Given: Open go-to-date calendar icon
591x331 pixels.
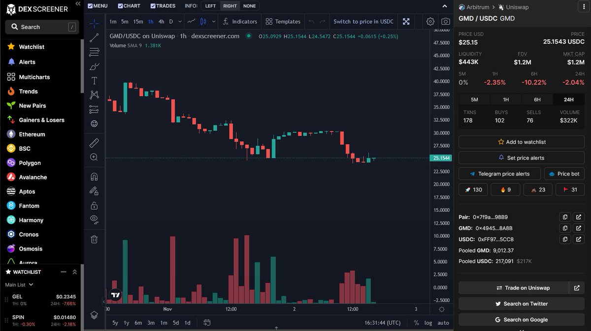Looking at the screenshot, I should (x=207, y=323).
